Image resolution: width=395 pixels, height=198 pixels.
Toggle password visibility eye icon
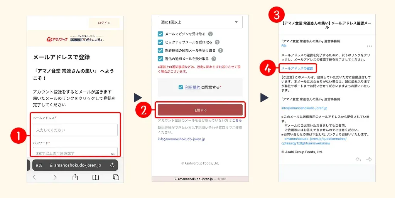(x=113, y=154)
